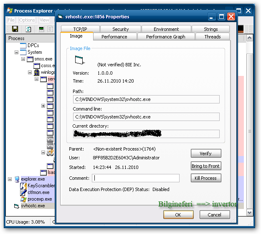Switch to the Threads tab
This screenshot has width=261, height=234.
(213, 37)
